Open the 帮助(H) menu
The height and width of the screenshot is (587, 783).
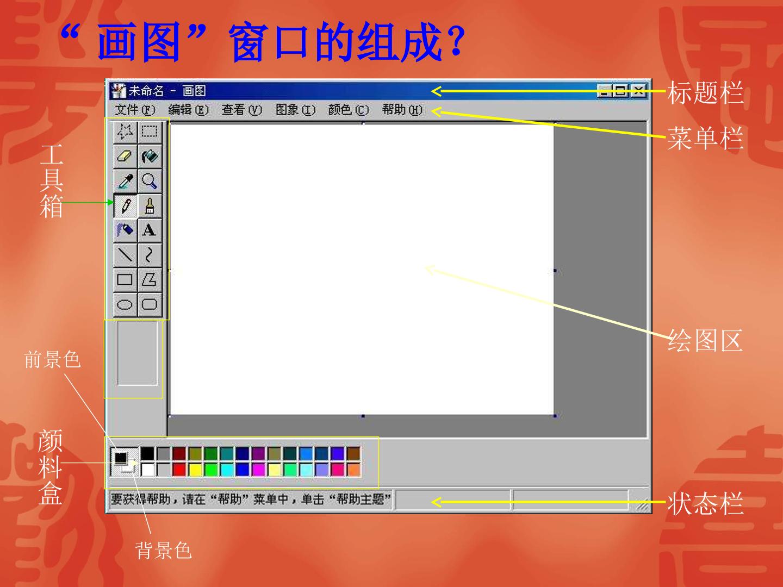[402, 110]
